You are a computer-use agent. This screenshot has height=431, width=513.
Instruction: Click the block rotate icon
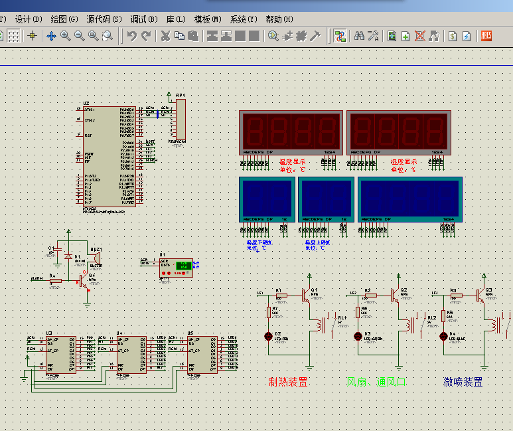(x=240, y=36)
